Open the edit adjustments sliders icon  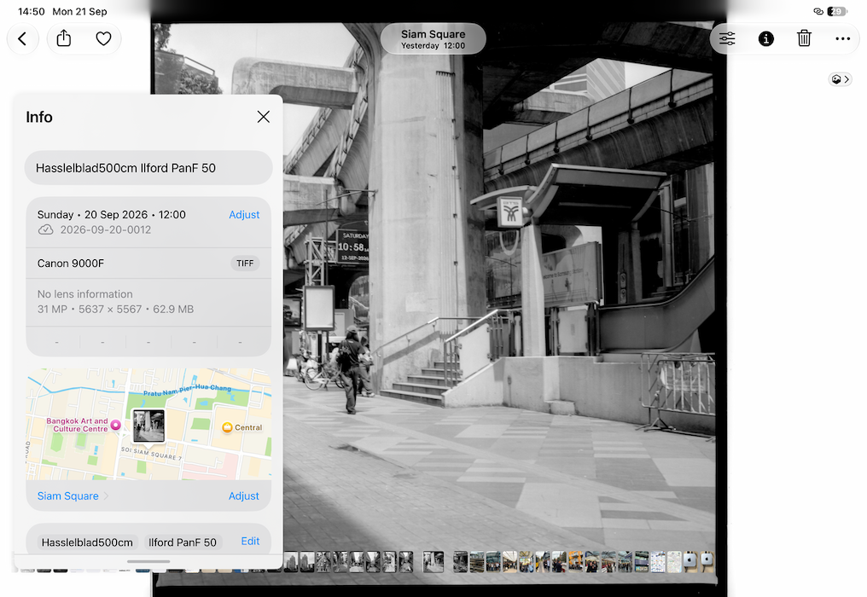[727, 38]
